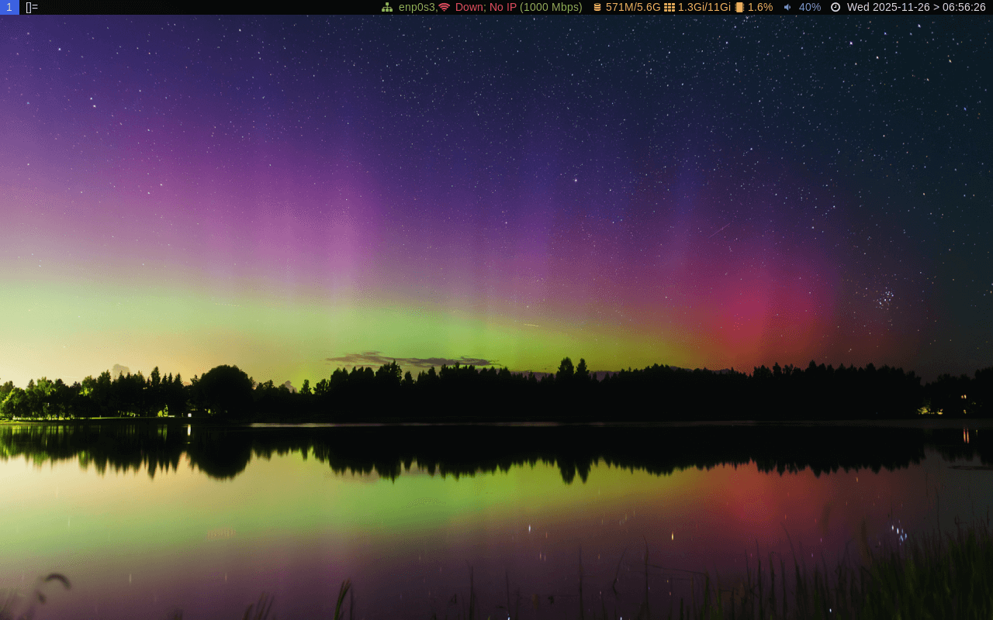Click the 'Down; No IP' status text
Image resolution: width=993 pixels, height=620 pixels.
click(486, 7)
